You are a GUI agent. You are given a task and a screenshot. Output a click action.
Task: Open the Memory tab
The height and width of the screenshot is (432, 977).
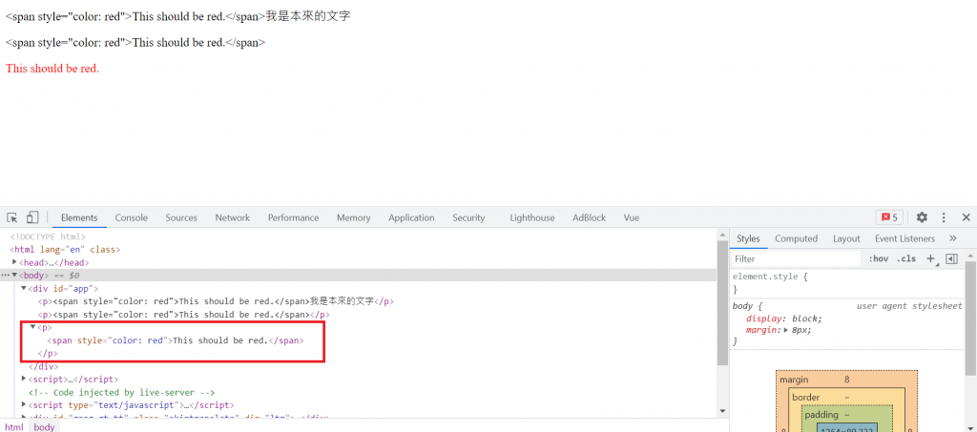(353, 217)
